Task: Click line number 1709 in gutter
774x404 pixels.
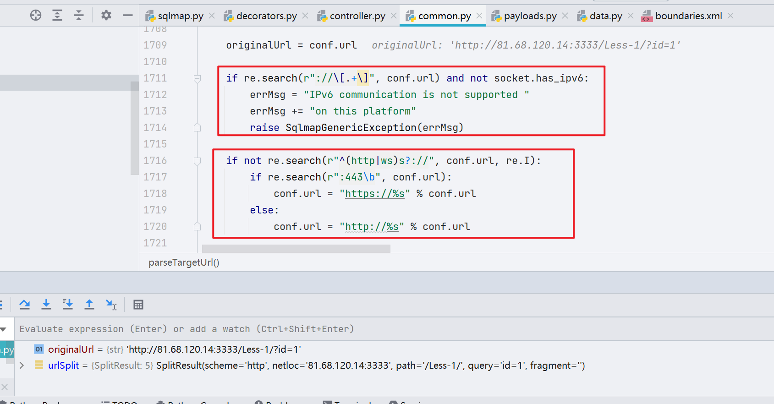Action: (x=155, y=45)
